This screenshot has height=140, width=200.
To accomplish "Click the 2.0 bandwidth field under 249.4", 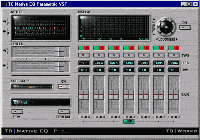I will (99, 70).
